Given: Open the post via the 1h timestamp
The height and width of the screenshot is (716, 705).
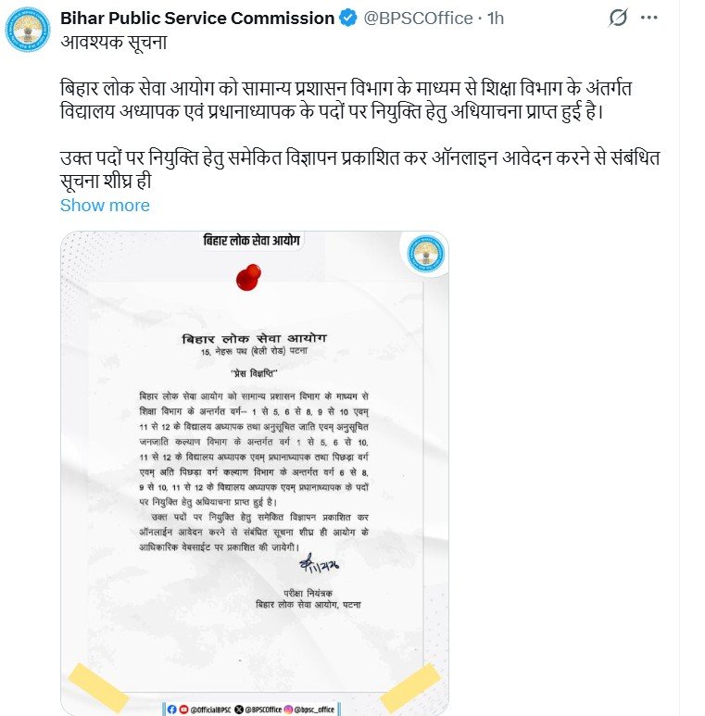Looking at the screenshot, I should click(496, 19).
